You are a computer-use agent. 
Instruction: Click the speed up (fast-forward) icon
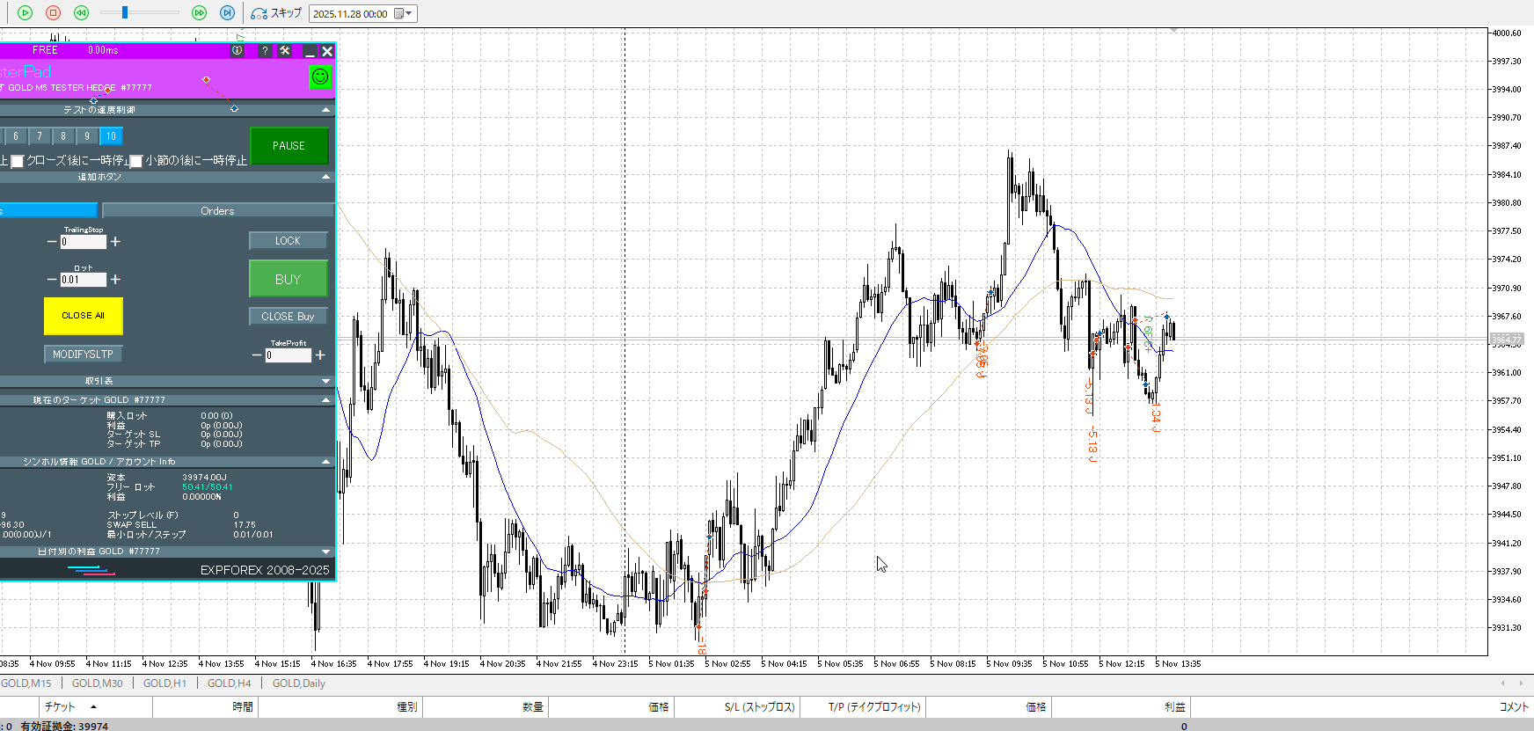[199, 12]
